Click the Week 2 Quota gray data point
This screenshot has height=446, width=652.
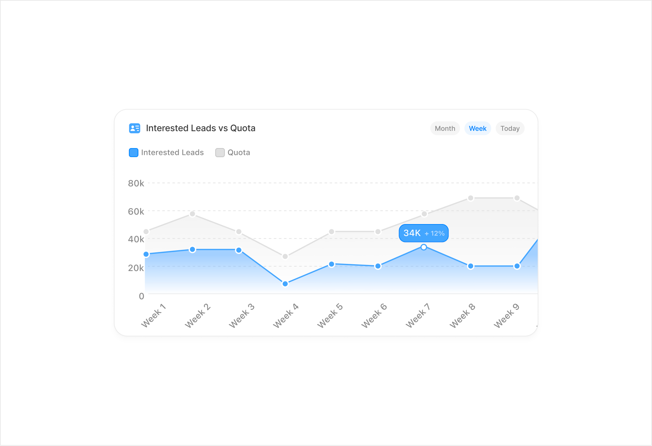pos(192,214)
